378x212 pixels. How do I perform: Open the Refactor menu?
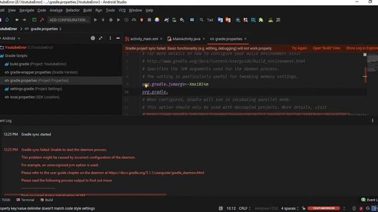[73, 11]
